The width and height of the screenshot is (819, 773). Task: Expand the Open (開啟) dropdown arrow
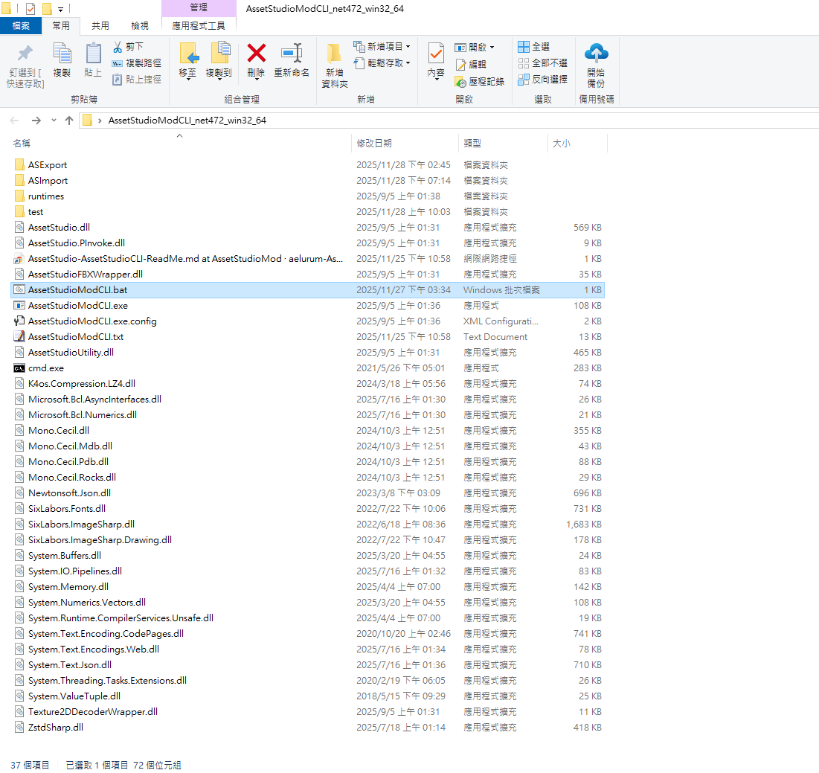(x=492, y=48)
